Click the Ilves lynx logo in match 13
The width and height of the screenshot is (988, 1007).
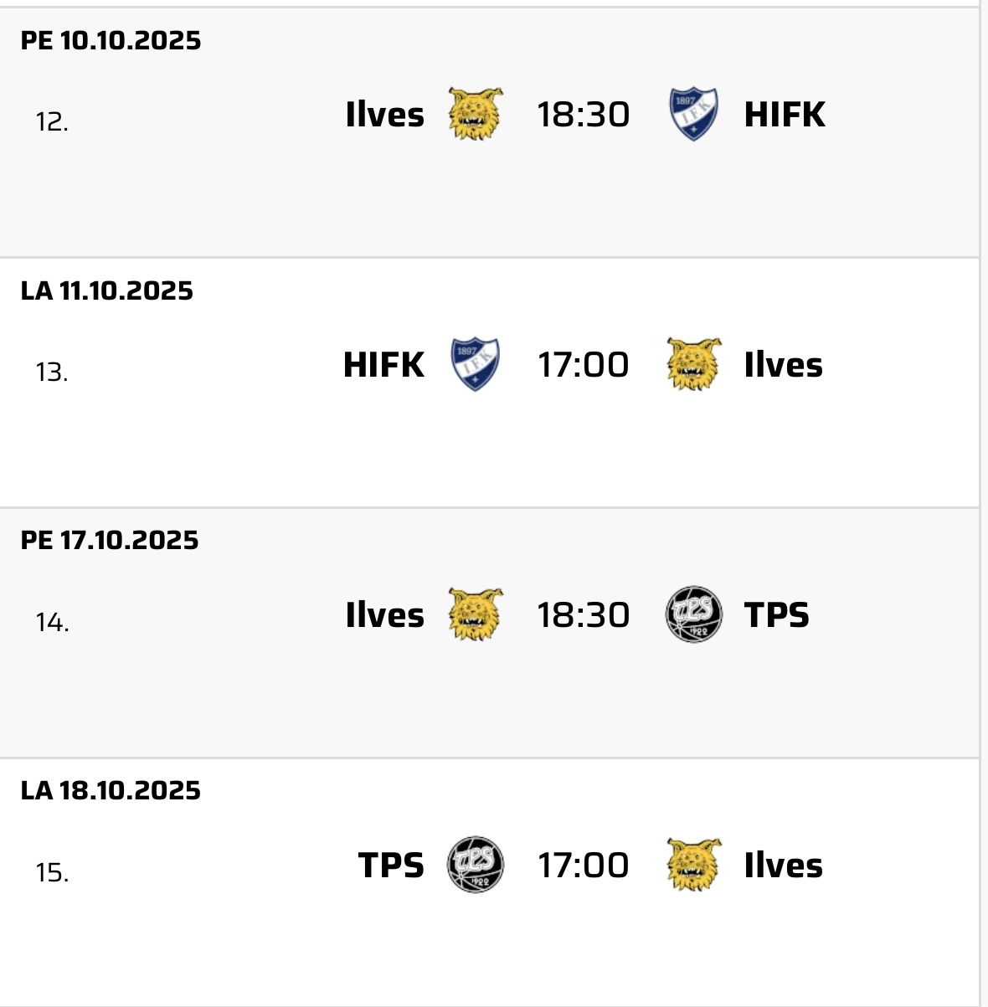[694, 364]
